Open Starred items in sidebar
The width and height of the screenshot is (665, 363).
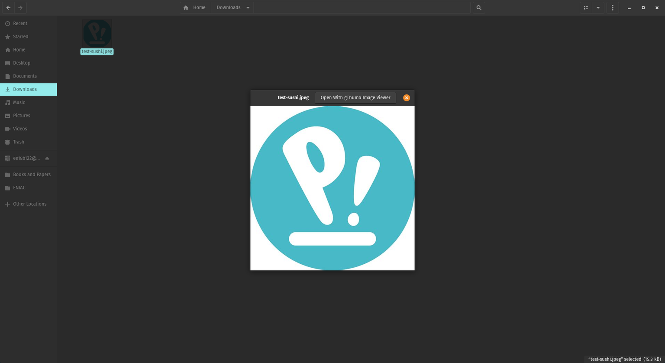coord(20,37)
